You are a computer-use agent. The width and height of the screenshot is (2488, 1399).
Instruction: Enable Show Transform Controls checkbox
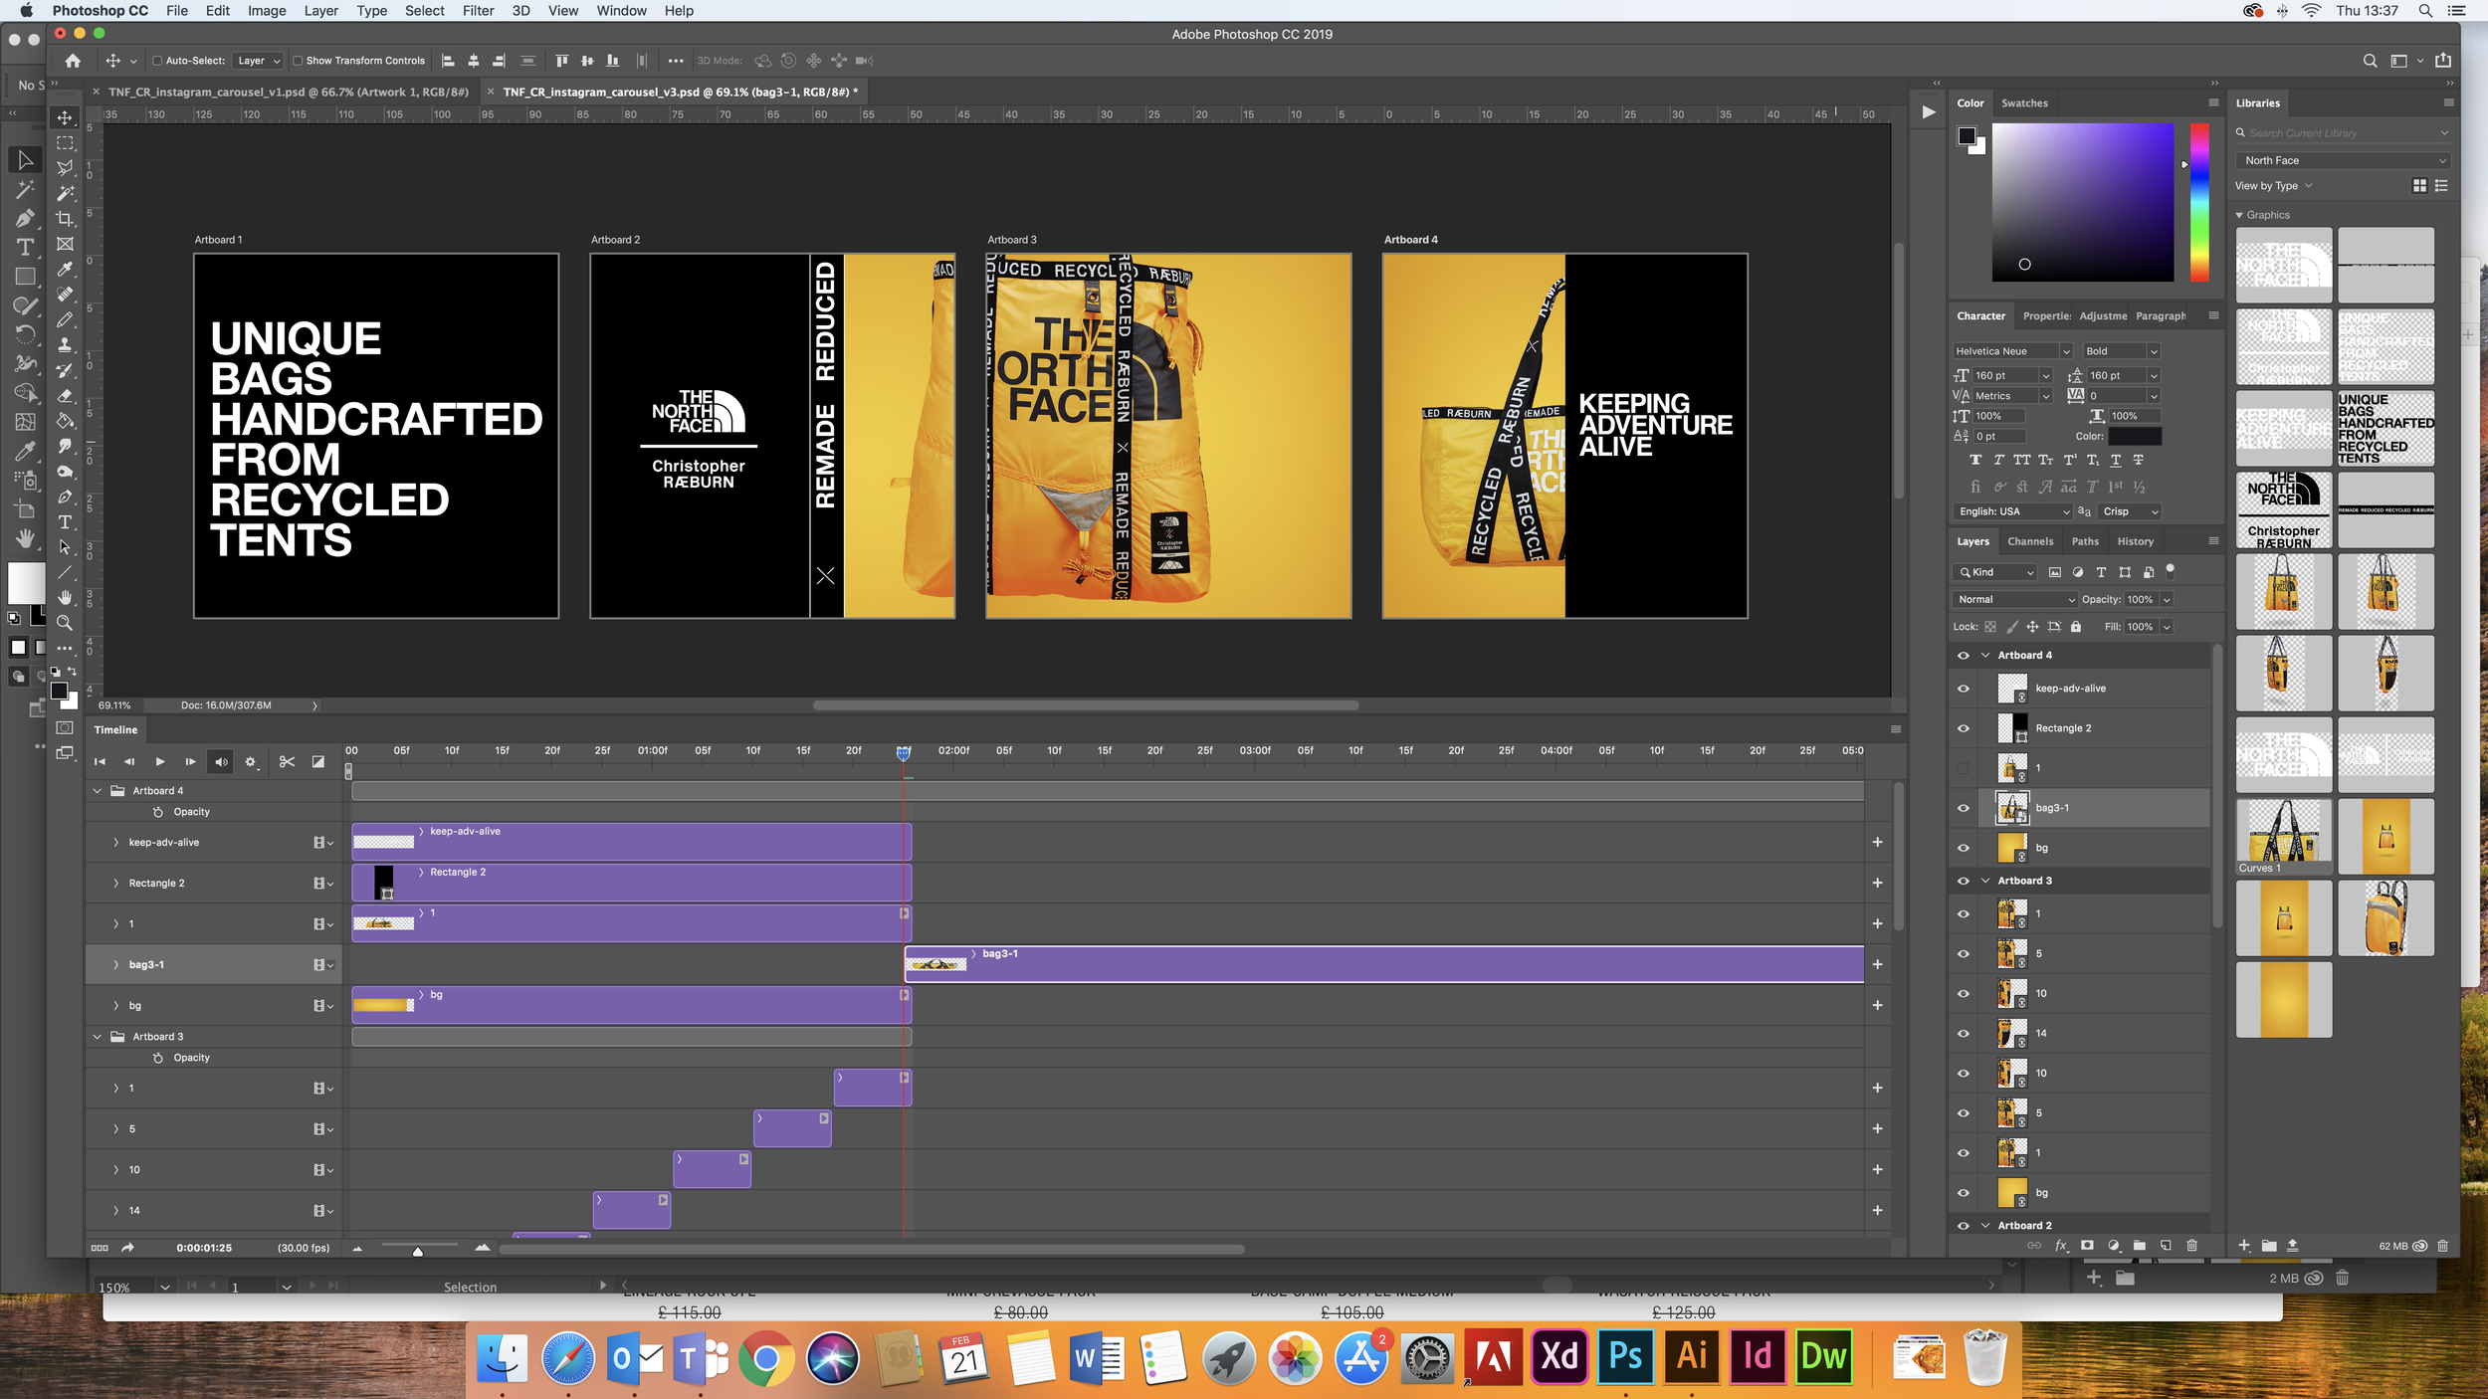pos(298,61)
